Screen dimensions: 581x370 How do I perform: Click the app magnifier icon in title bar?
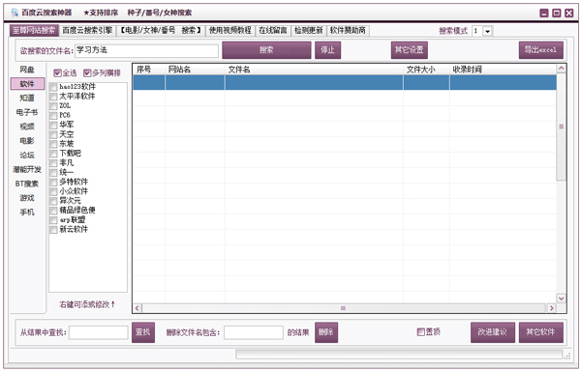(15, 13)
